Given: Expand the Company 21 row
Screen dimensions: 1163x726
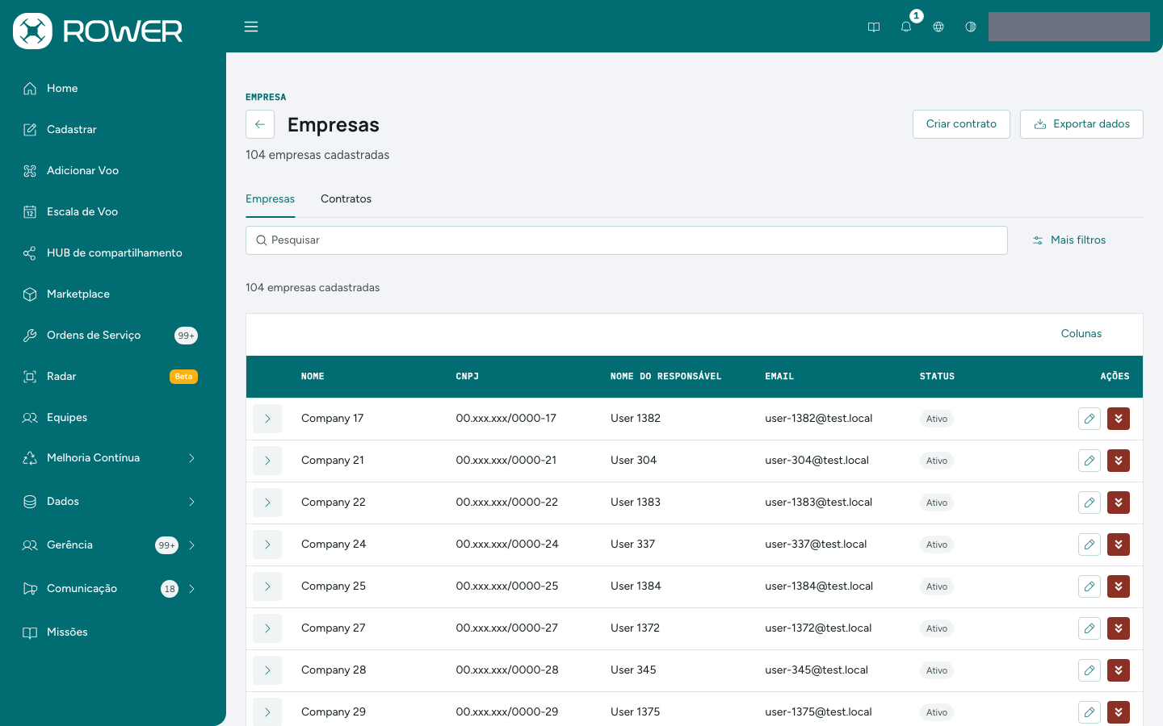Looking at the screenshot, I should click(267, 461).
